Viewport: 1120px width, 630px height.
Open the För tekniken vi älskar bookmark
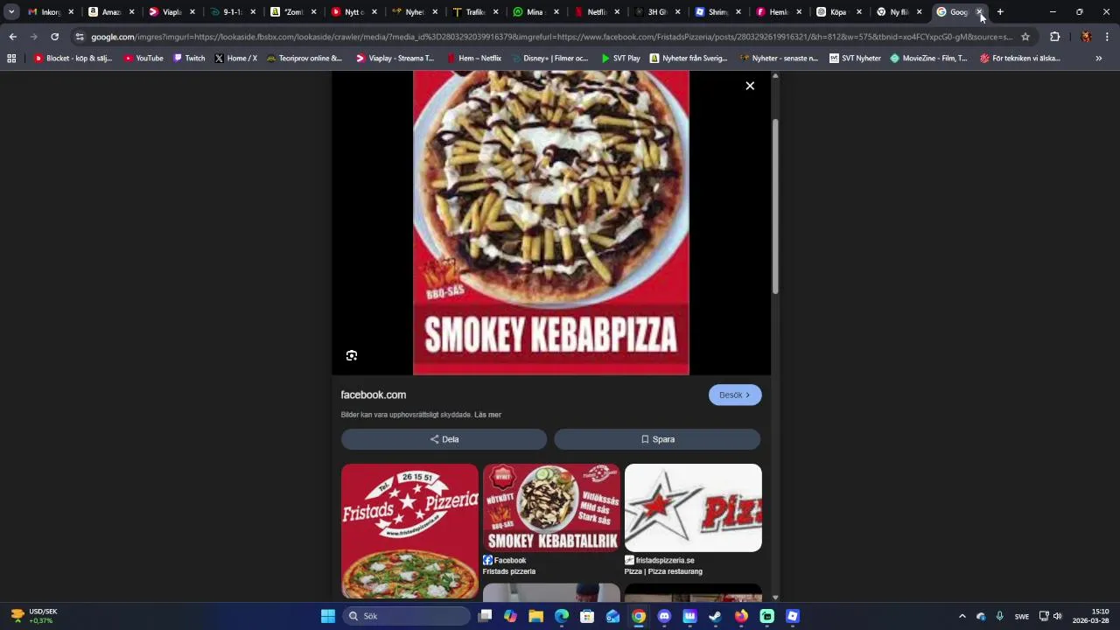tap(1020, 59)
